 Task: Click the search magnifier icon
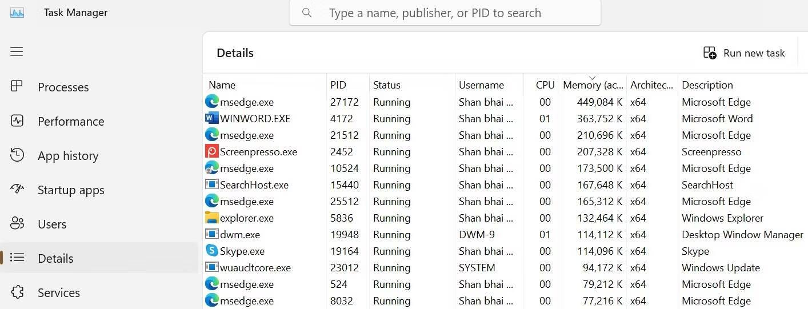coord(307,13)
